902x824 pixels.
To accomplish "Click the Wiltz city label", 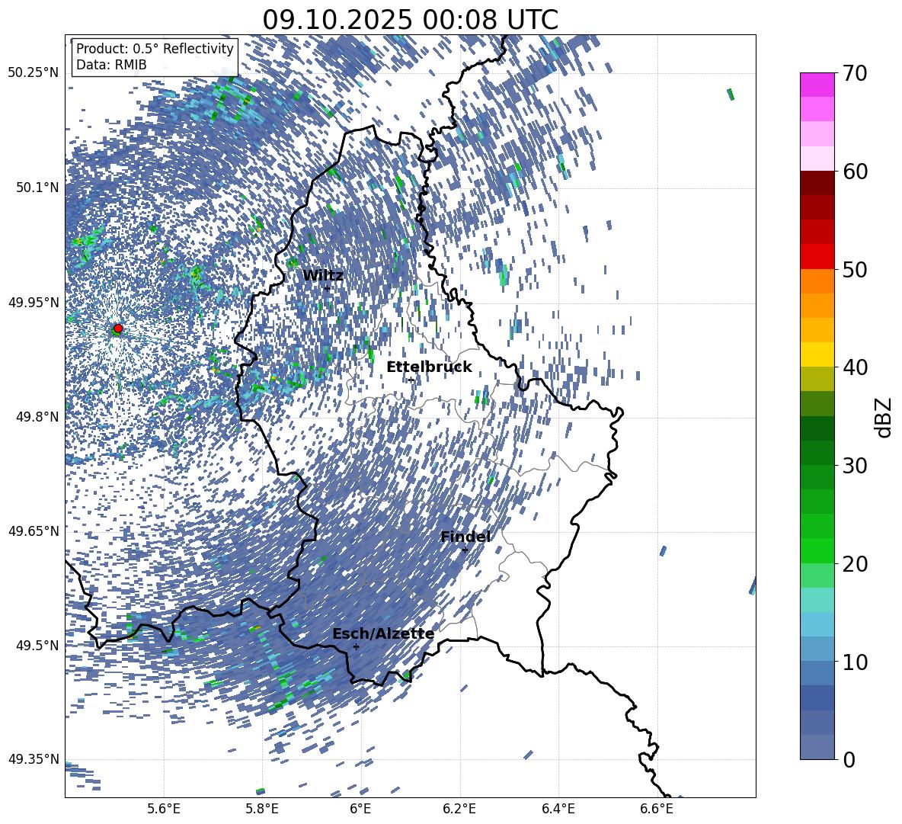I will pos(323,276).
